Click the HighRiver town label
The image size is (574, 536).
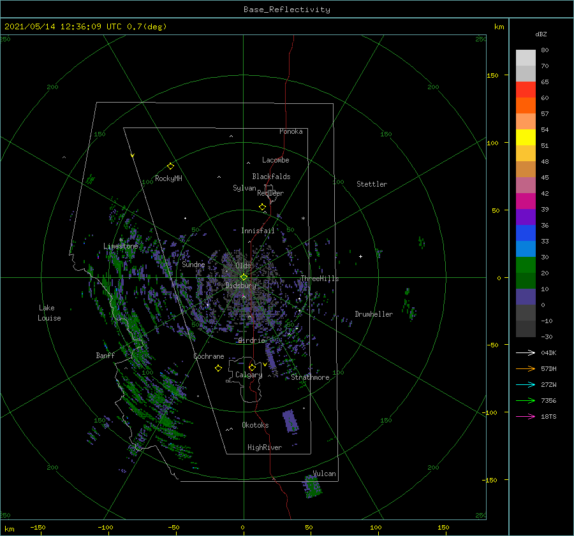click(265, 447)
